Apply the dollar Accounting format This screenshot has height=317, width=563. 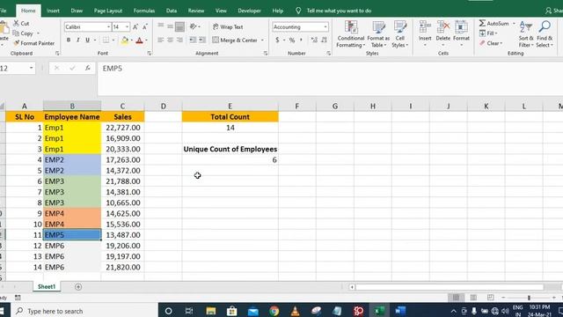pos(277,41)
